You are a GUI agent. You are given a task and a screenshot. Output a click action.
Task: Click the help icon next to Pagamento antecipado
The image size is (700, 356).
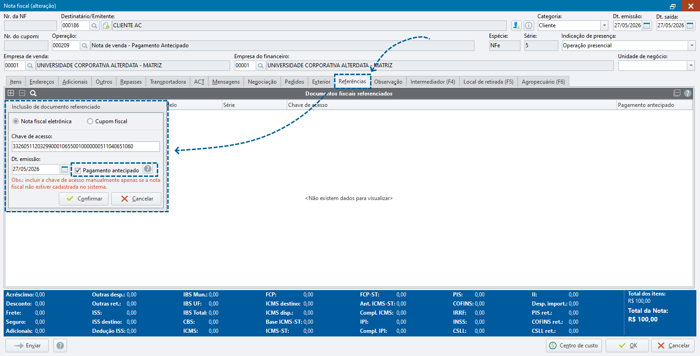pos(148,169)
